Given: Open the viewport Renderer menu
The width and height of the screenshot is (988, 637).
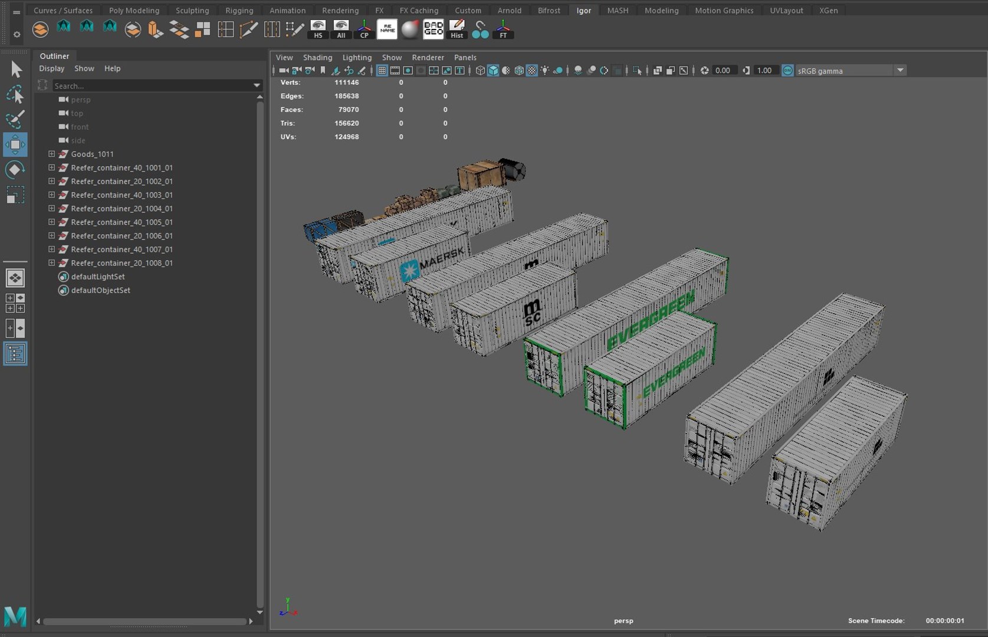Looking at the screenshot, I should (x=428, y=57).
